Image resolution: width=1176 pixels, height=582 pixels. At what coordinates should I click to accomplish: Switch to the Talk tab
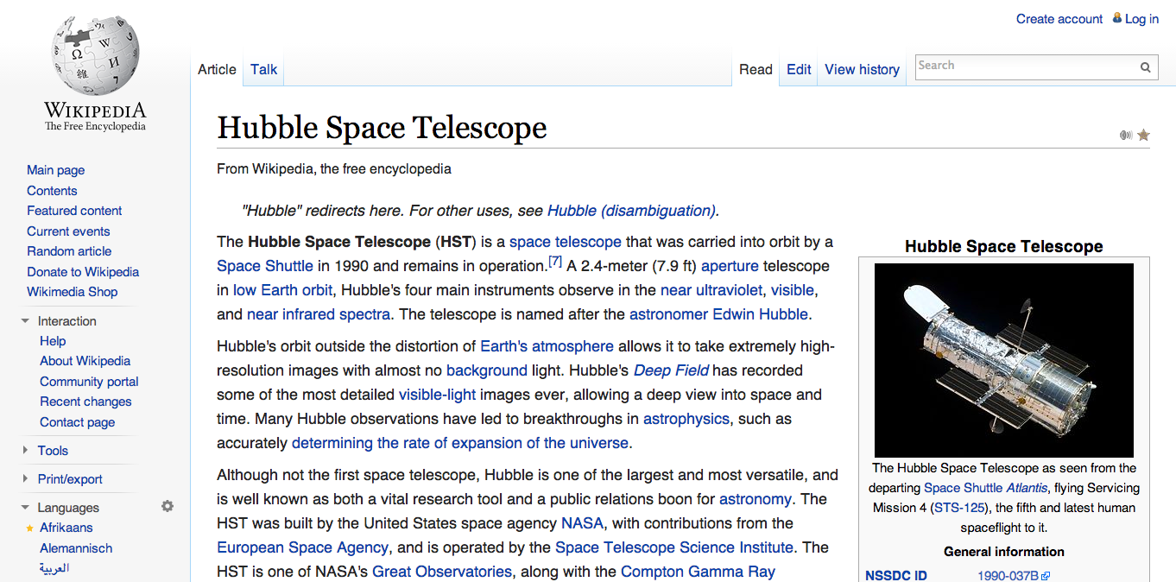[264, 69]
